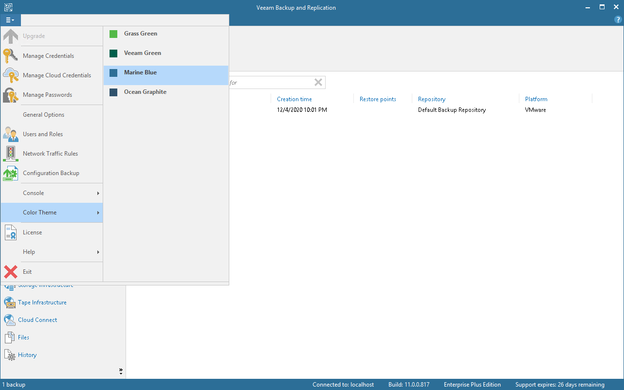Expand the Color Theme submenu arrow
Screen dimensions: 624x390
[98, 213]
